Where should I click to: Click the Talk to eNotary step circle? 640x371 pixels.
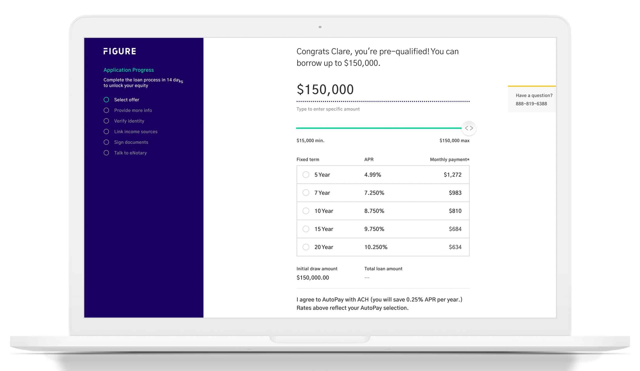pos(106,153)
